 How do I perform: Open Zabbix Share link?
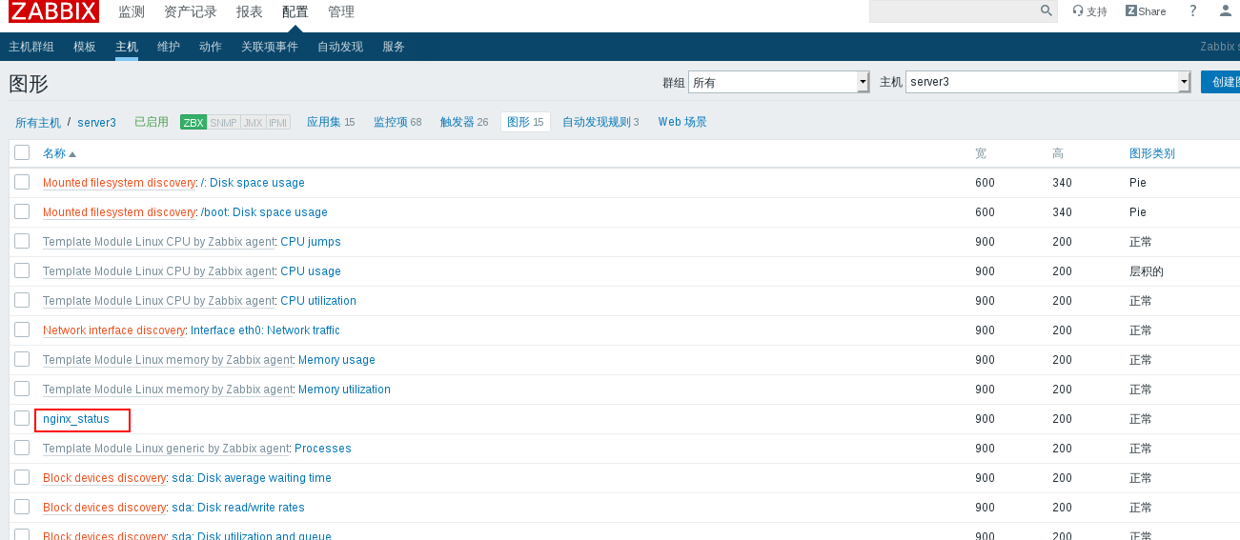1146,11
